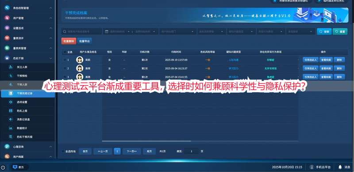354x172 pixels.
Task: Click the power icon in the taskbar
Action: tap(3, 167)
